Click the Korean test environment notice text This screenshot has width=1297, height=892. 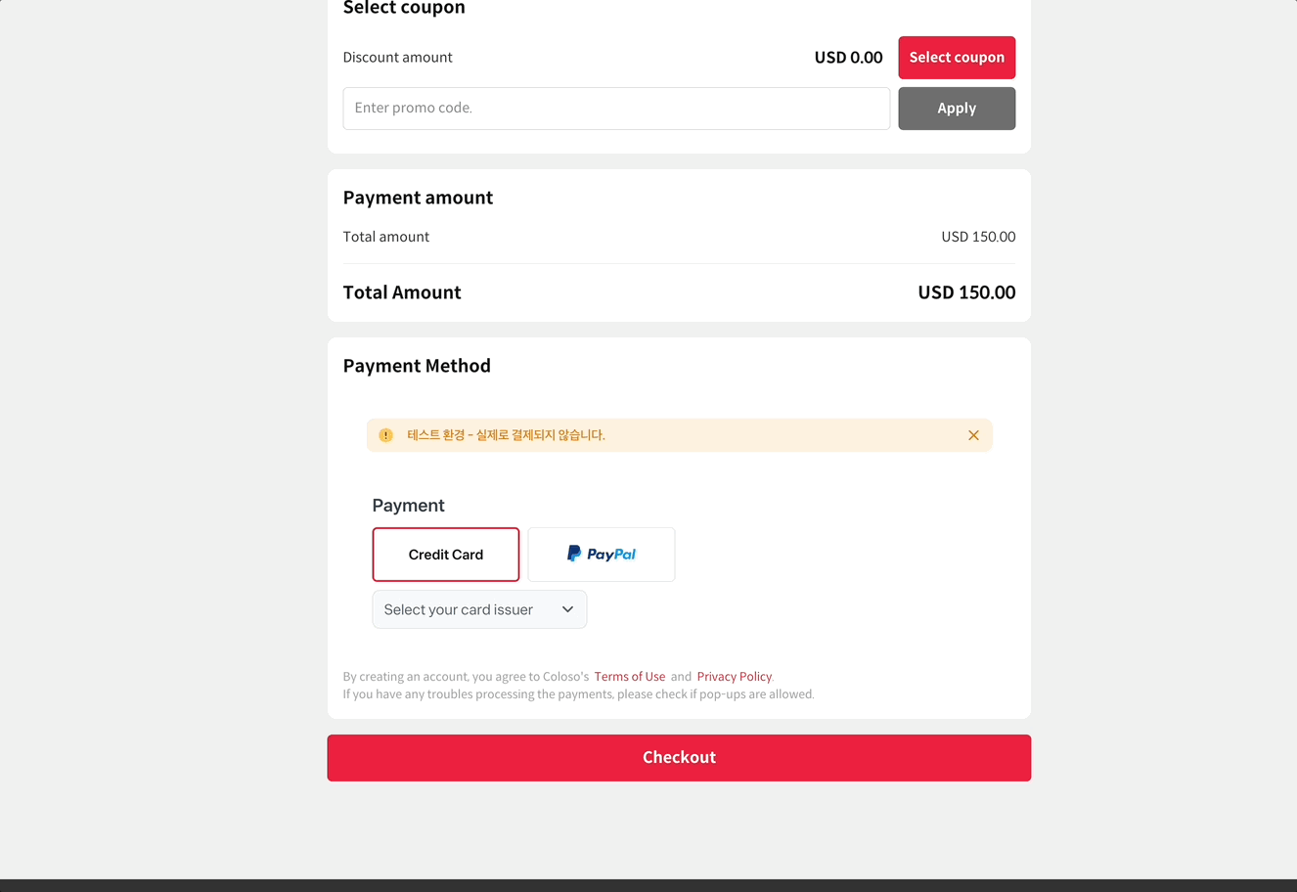click(506, 435)
